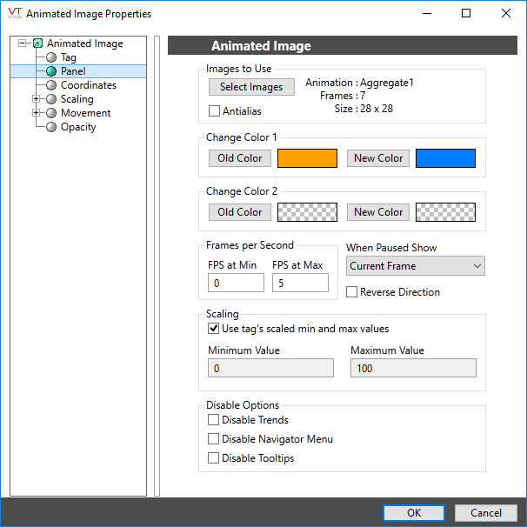Click the orange old color swatch
The width and height of the screenshot is (527, 527).
307,158
